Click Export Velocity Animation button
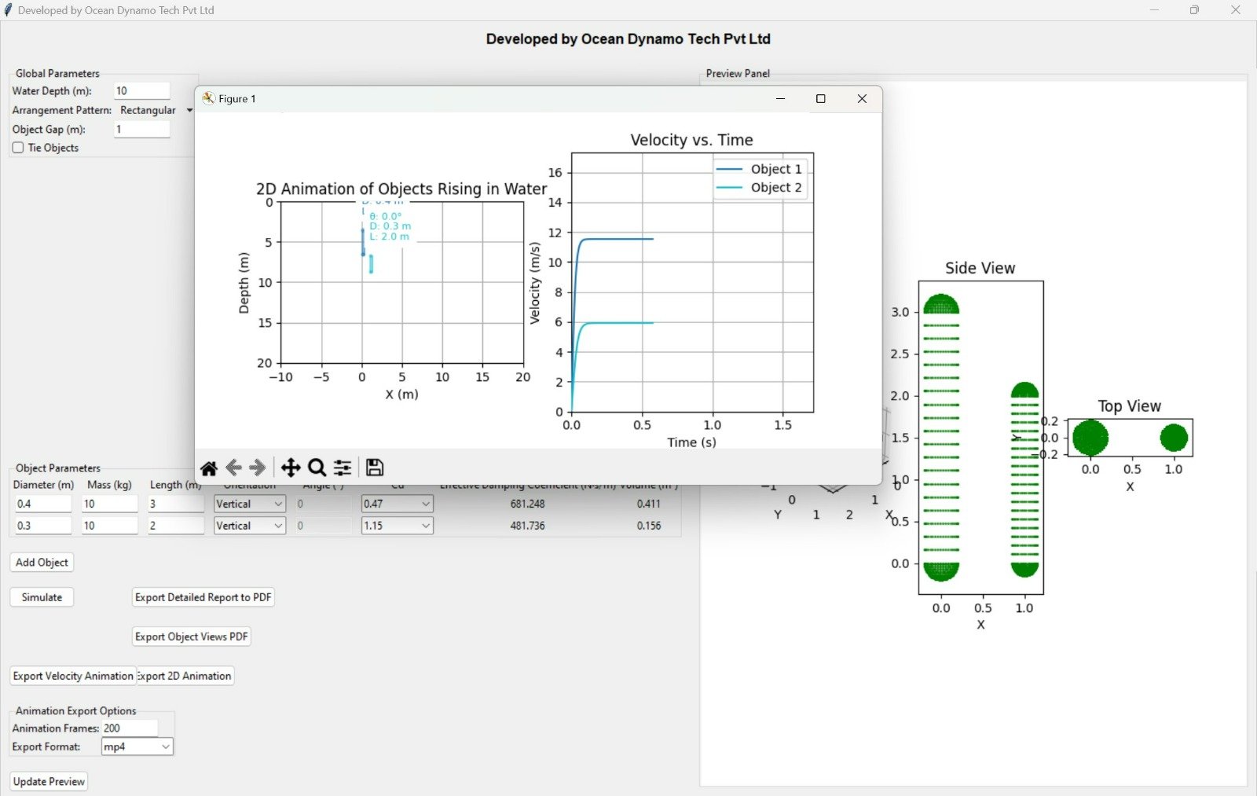Screen dimensions: 1257x796 tap(73, 676)
